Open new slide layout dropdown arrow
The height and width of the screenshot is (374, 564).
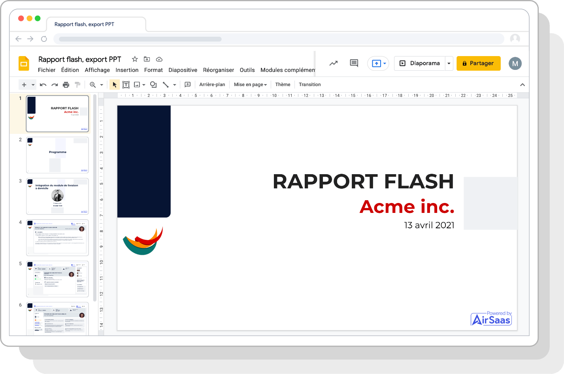33,85
